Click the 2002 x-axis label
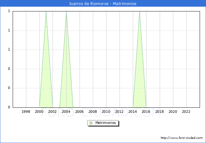Screen dimensions: 206x143 tap(53, 112)
